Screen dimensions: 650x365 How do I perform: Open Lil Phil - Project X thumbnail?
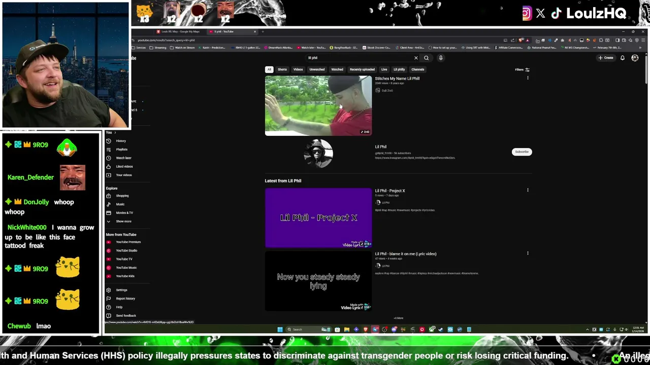[x=318, y=218]
